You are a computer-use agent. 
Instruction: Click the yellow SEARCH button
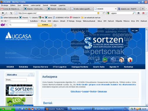point(45,25)
